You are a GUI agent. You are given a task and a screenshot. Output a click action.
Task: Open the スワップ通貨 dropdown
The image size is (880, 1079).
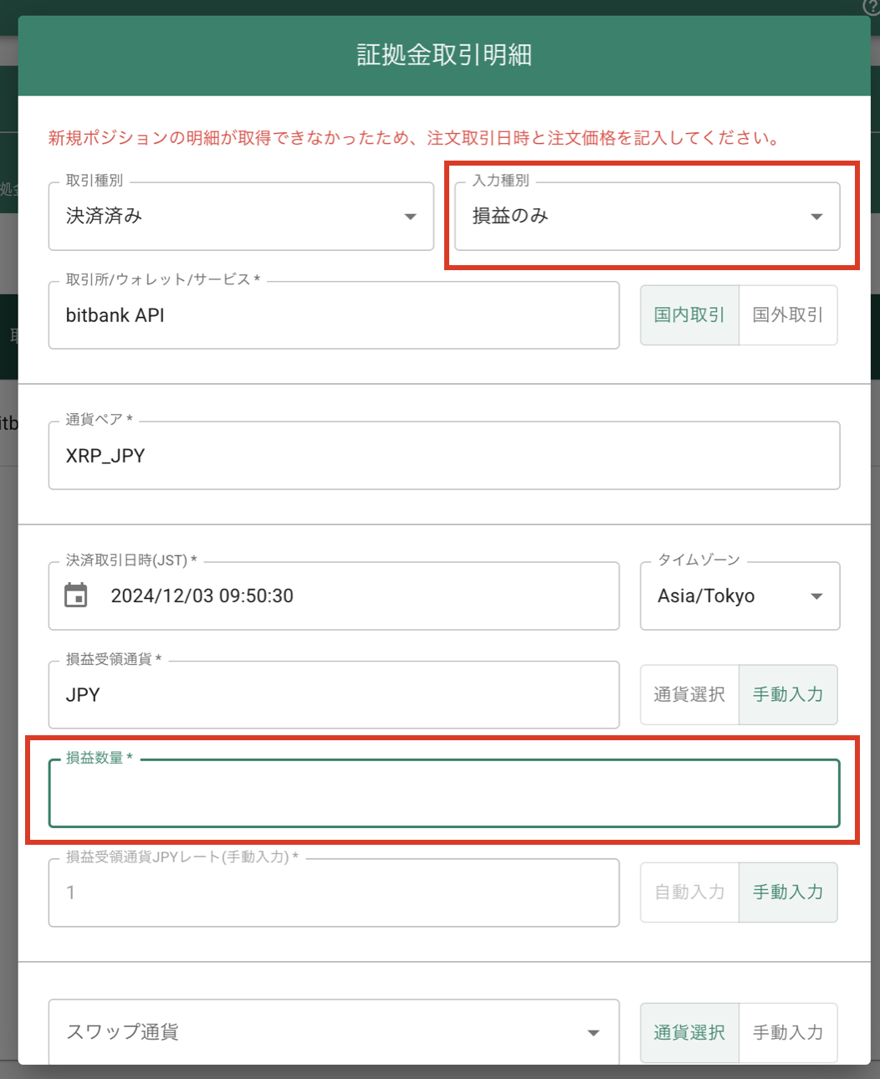tap(334, 1032)
